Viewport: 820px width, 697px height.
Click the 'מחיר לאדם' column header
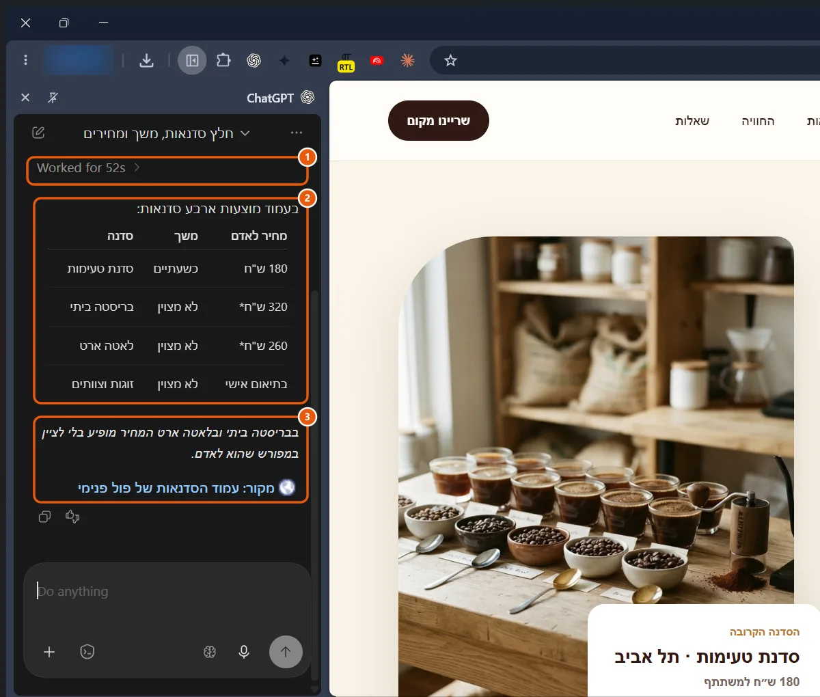pos(259,236)
